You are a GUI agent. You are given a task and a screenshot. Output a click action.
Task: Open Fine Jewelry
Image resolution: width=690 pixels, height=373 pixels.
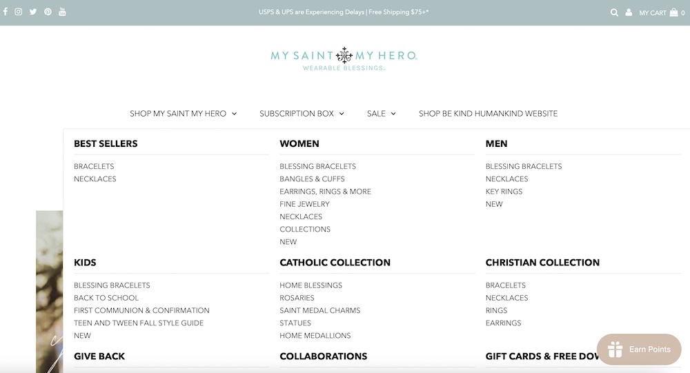pyautogui.click(x=304, y=204)
